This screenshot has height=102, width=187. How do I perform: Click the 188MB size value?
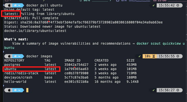point(132,78)
